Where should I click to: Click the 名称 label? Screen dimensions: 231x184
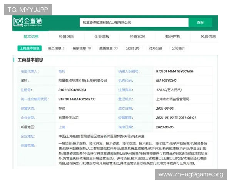(x=25, y=80)
